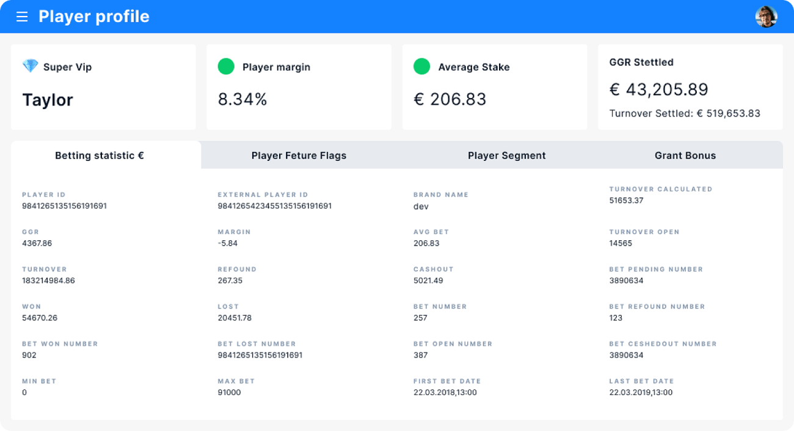
Task: Click the Turnover value 183214984.86
Action: tap(48, 280)
